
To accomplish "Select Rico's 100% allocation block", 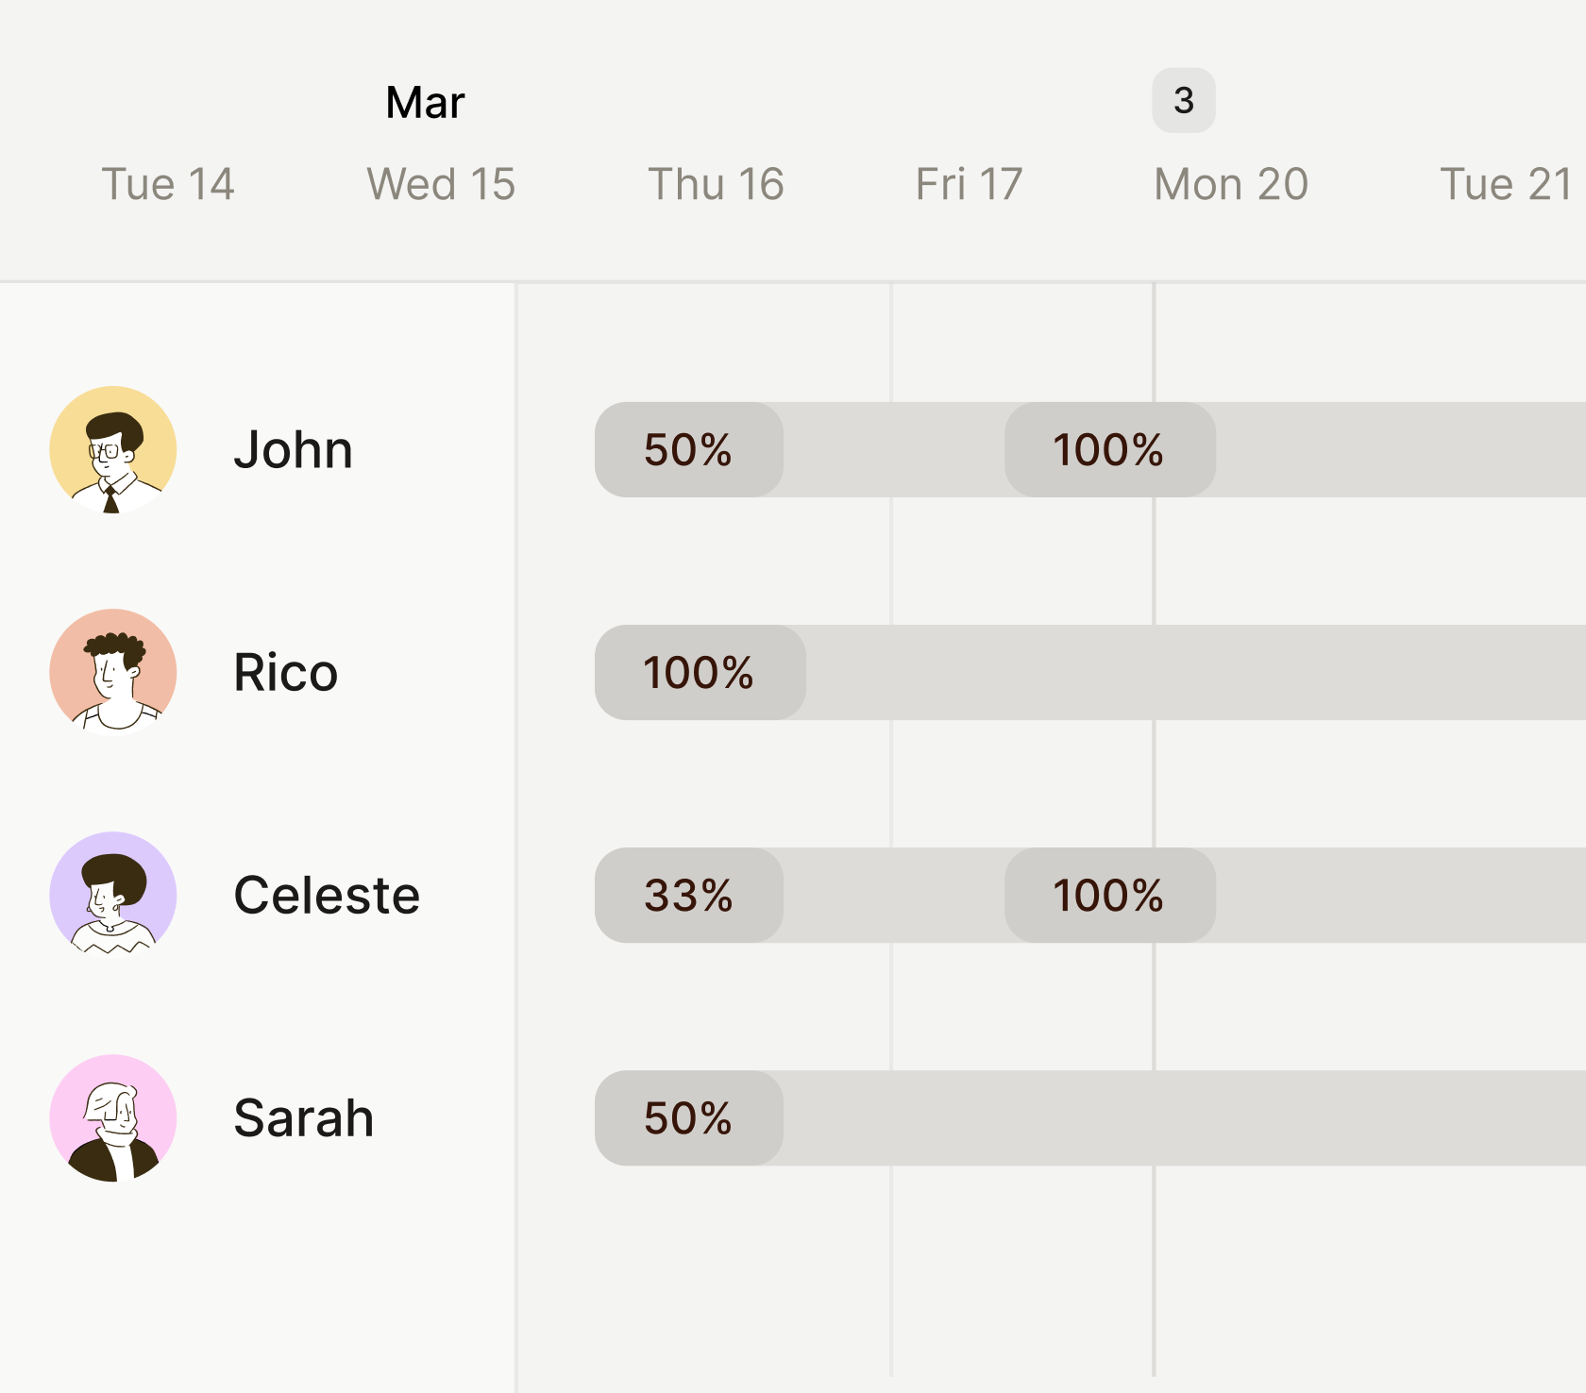I will pyautogui.click(x=700, y=673).
